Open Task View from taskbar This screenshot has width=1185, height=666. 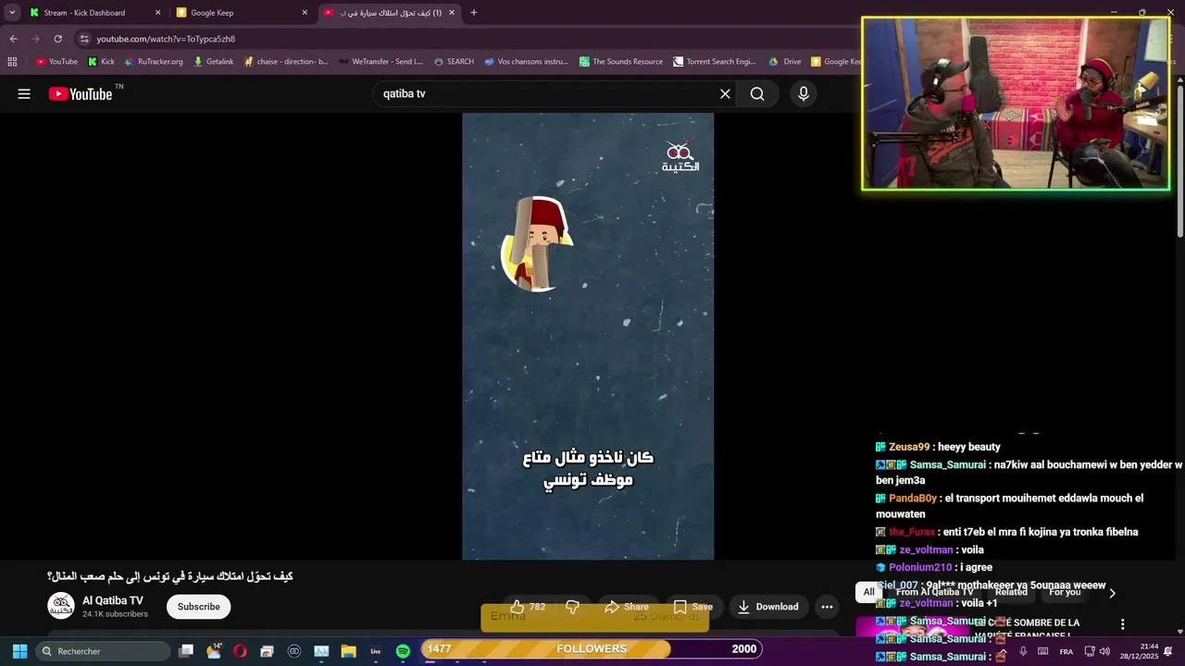[x=186, y=651]
